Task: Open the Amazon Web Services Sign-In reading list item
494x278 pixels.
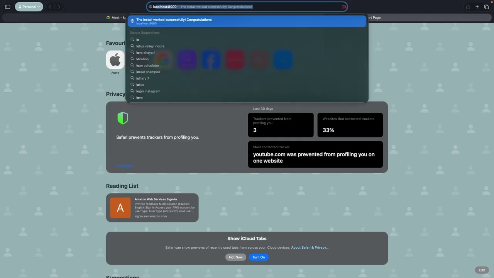Action: (x=152, y=208)
